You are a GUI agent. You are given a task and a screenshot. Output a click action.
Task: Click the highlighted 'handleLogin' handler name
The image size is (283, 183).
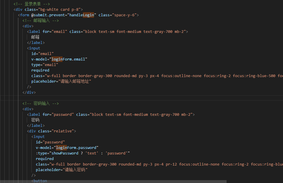82,15
